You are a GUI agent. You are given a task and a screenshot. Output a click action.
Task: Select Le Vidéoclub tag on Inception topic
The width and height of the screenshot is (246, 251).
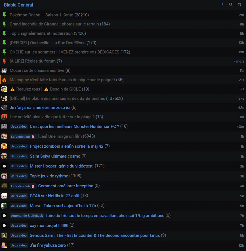point(23,186)
